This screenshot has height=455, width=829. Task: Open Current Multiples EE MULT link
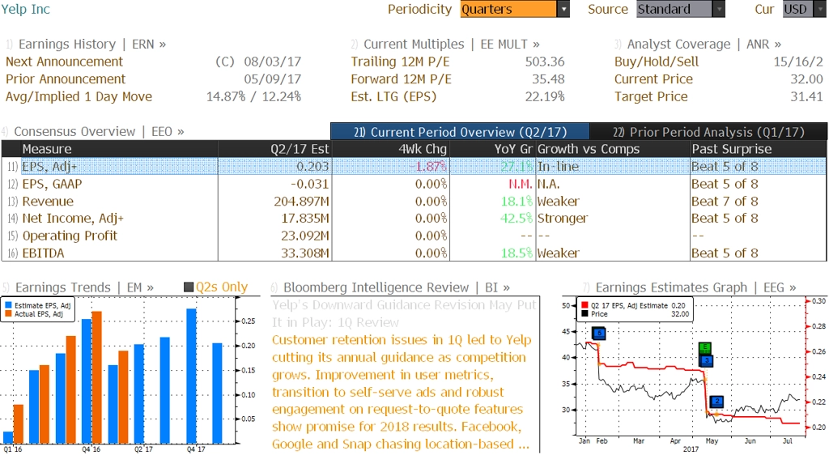click(x=445, y=45)
